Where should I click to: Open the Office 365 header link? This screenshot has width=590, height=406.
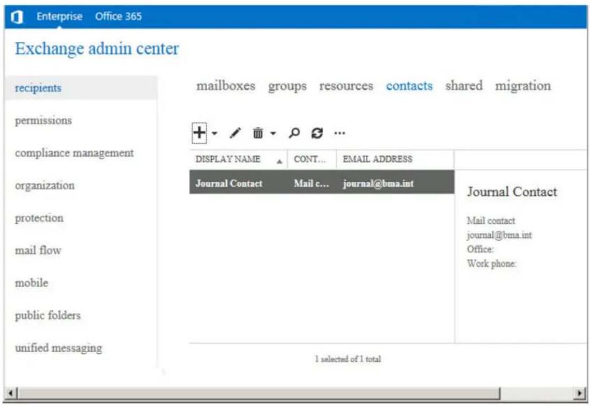(x=118, y=17)
